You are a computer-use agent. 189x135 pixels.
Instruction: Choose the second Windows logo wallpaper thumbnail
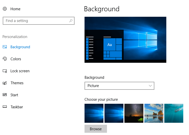click(x=114, y=113)
